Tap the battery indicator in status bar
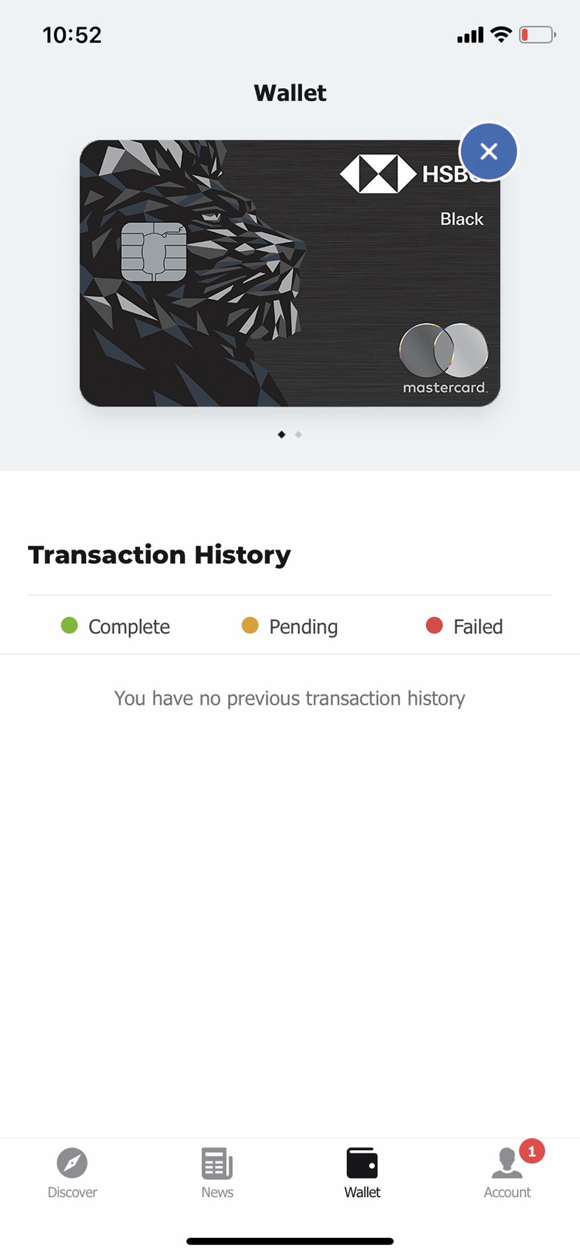 pyautogui.click(x=537, y=35)
